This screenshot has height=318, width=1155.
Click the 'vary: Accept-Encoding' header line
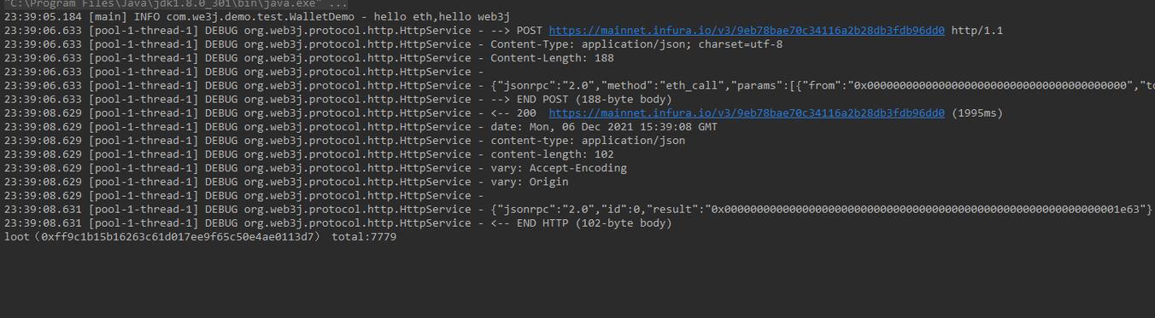tap(559, 168)
